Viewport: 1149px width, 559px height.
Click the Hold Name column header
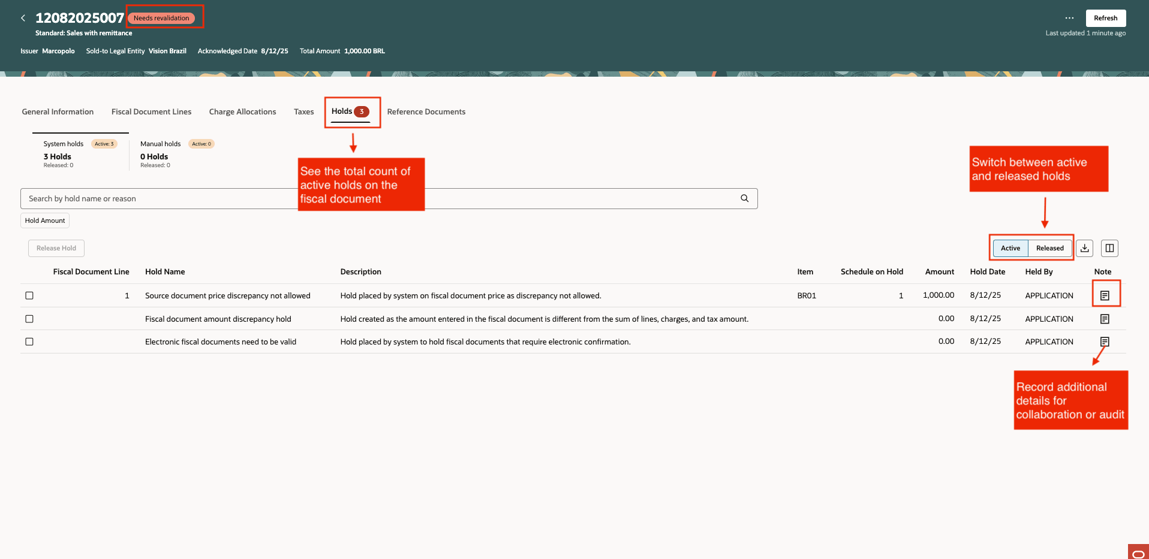[x=165, y=271]
